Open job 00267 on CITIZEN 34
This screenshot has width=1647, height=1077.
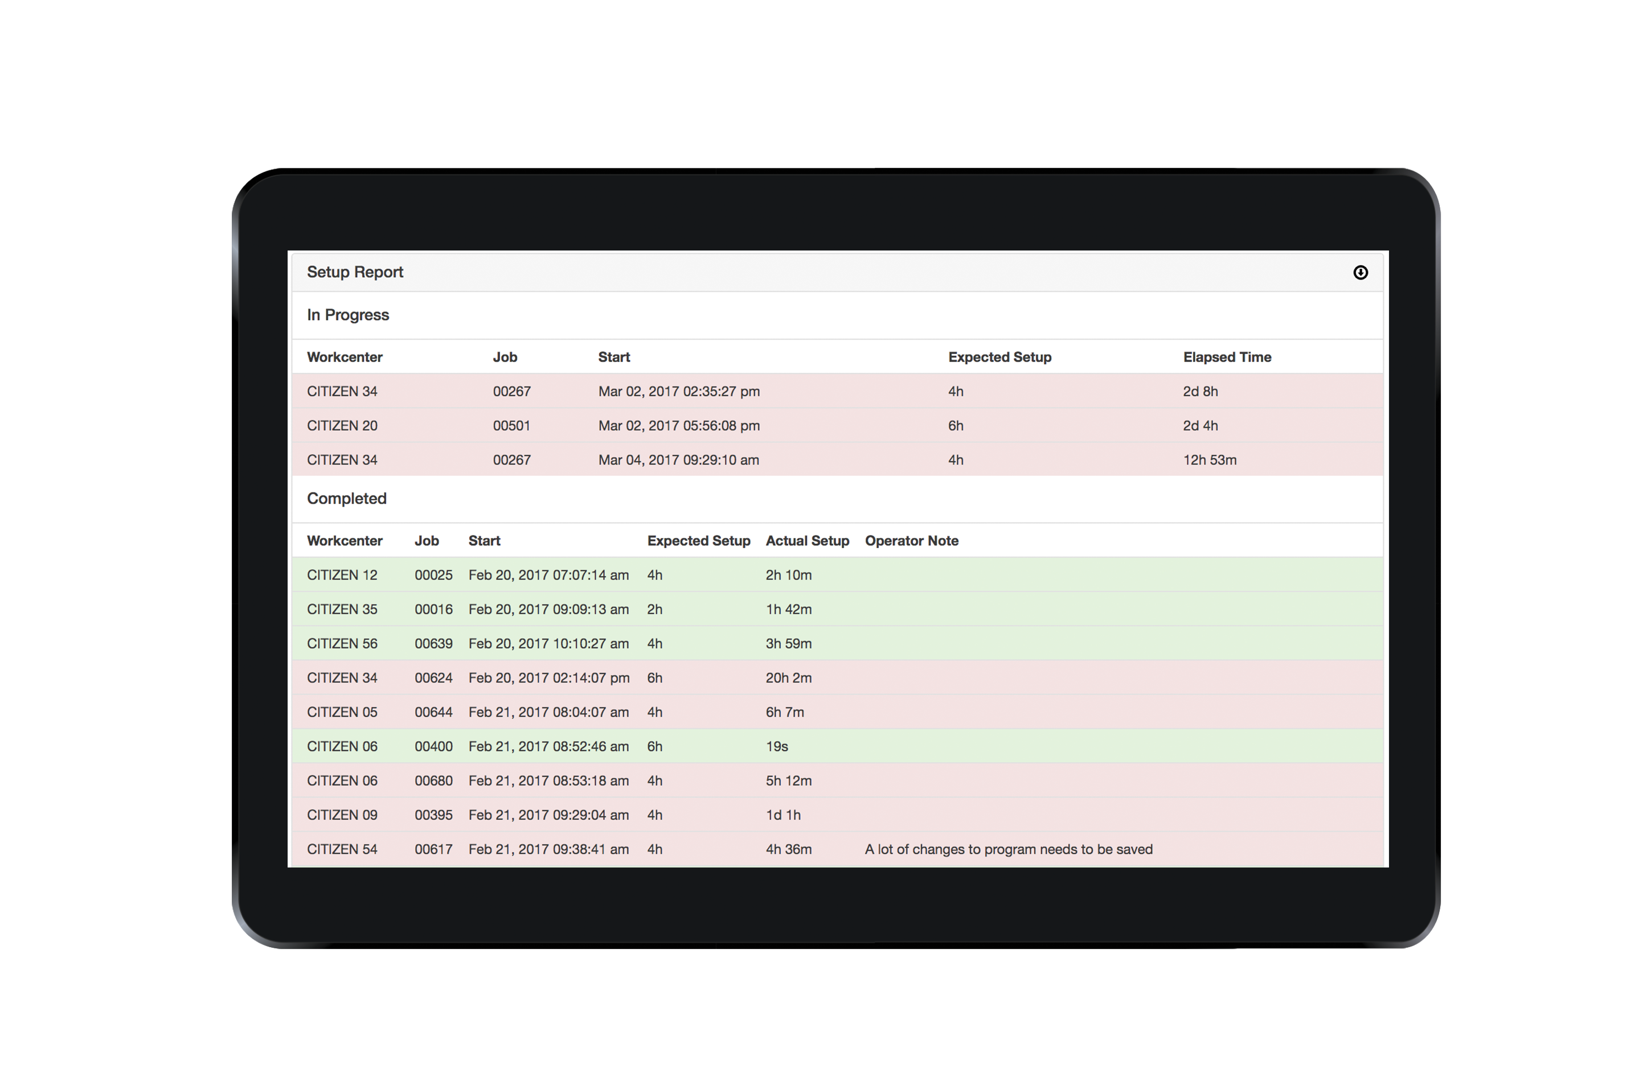coord(512,392)
